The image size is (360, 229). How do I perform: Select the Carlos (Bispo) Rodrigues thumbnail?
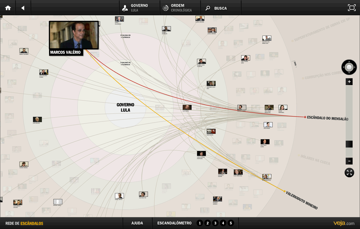pos(201,153)
